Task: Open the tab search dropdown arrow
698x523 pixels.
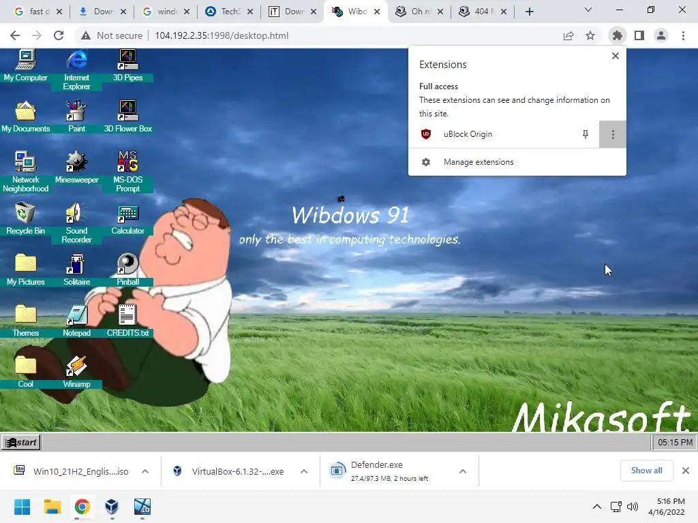Action: pyautogui.click(x=588, y=10)
